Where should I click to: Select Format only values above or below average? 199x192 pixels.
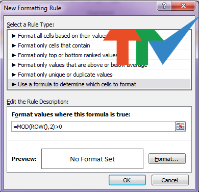tap(99, 65)
